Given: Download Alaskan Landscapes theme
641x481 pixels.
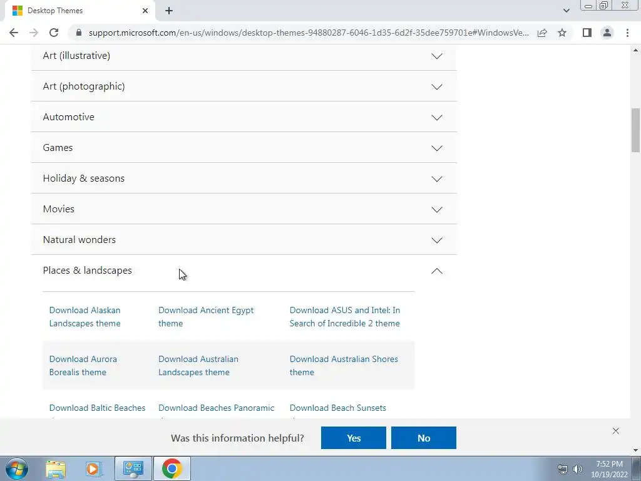Looking at the screenshot, I should pos(85,316).
